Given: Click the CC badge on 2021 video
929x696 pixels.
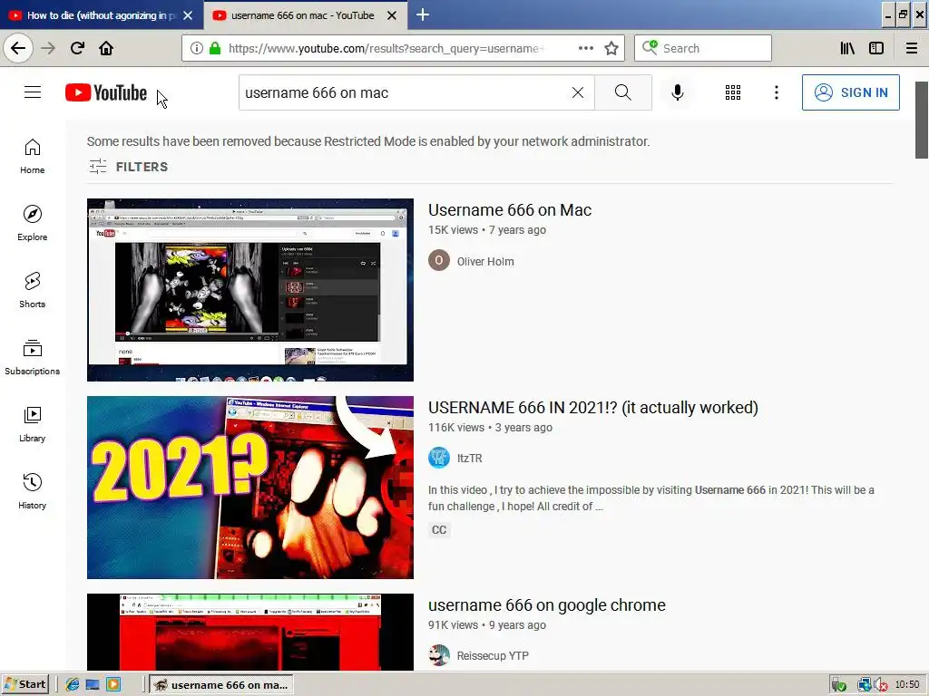Looking at the screenshot, I should 439,529.
